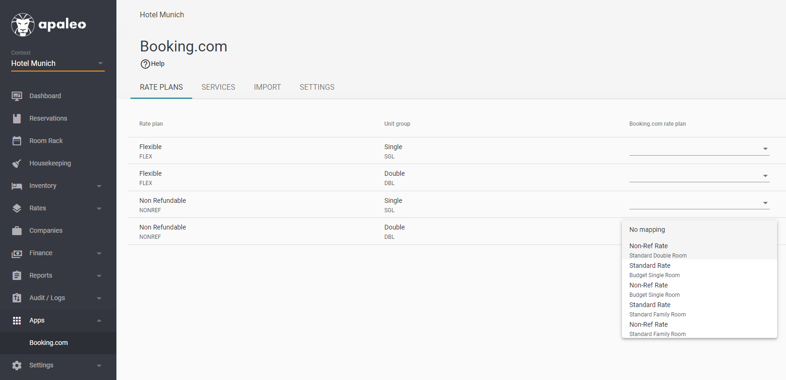Select Booking.com under Apps
This screenshot has width=786, height=380.
click(49, 343)
